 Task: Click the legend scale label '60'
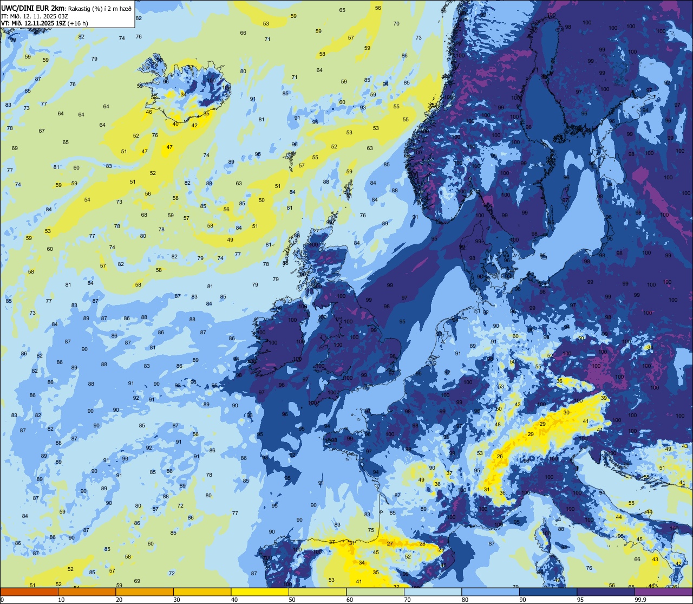(350, 600)
